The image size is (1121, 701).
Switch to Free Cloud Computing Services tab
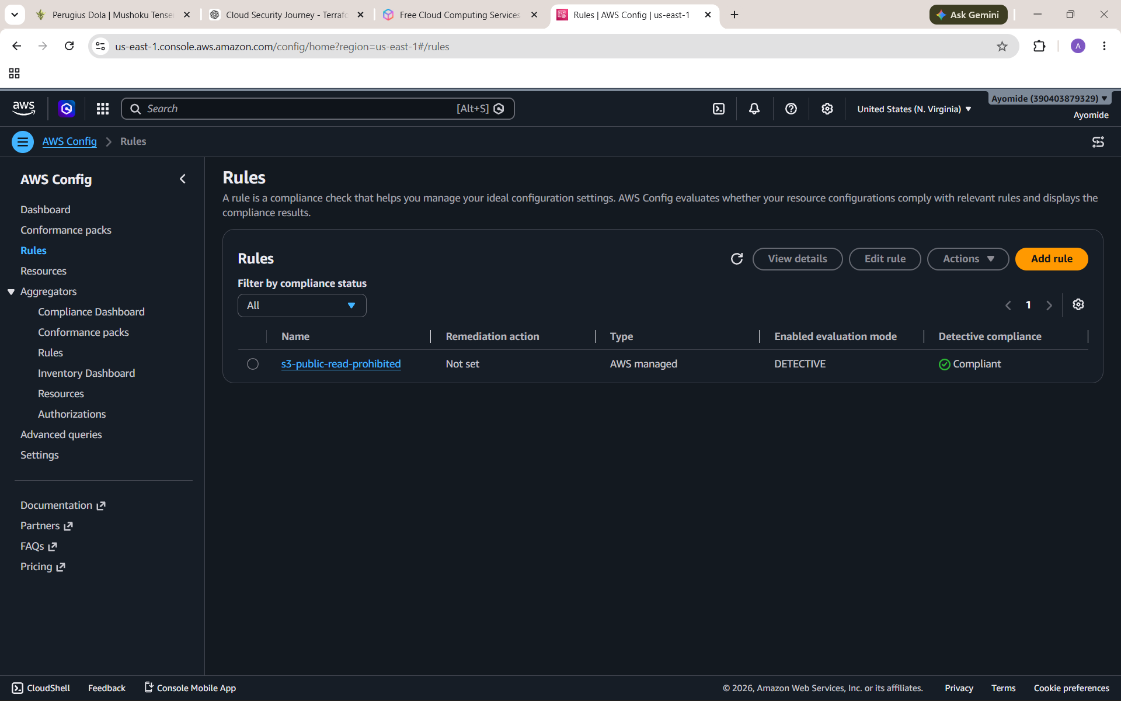tap(460, 15)
